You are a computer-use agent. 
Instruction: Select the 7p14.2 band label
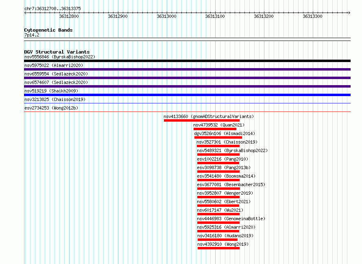point(32,35)
